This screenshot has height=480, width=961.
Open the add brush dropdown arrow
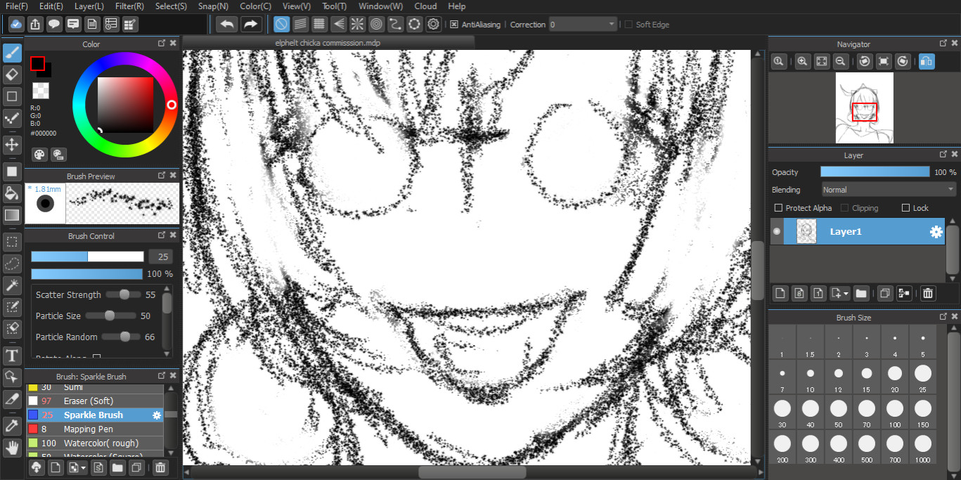77,468
